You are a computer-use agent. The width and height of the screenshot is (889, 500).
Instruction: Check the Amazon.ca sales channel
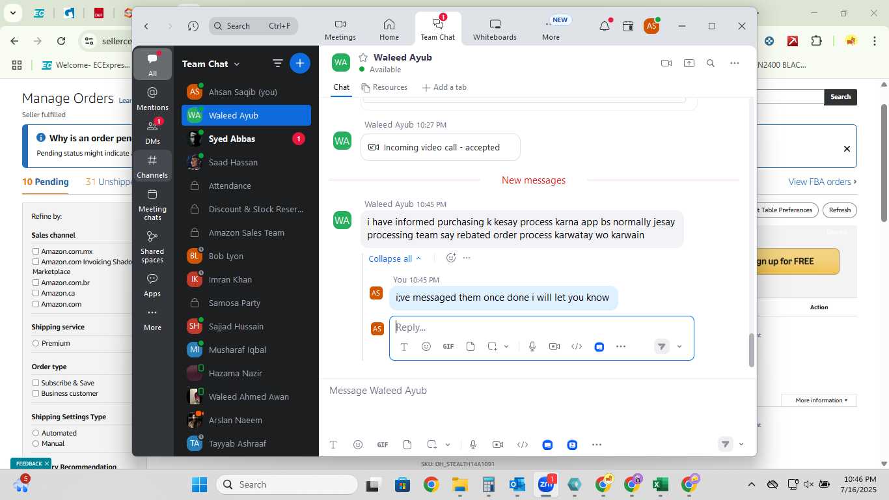36,293
